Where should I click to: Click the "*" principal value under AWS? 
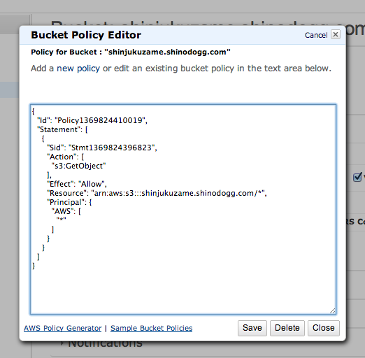point(61,220)
